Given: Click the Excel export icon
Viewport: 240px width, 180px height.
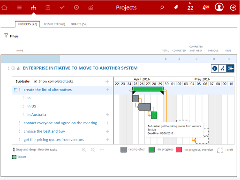Looking at the screenshot, I should click(14, 157).
